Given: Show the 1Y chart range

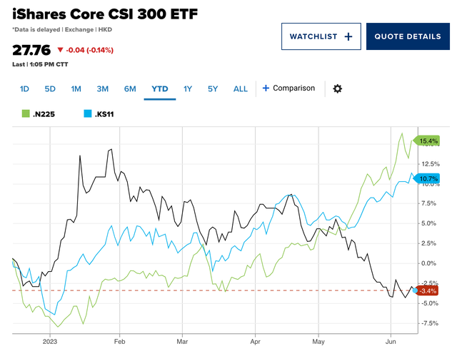Looking at the screenshot, I should (188, 88).
